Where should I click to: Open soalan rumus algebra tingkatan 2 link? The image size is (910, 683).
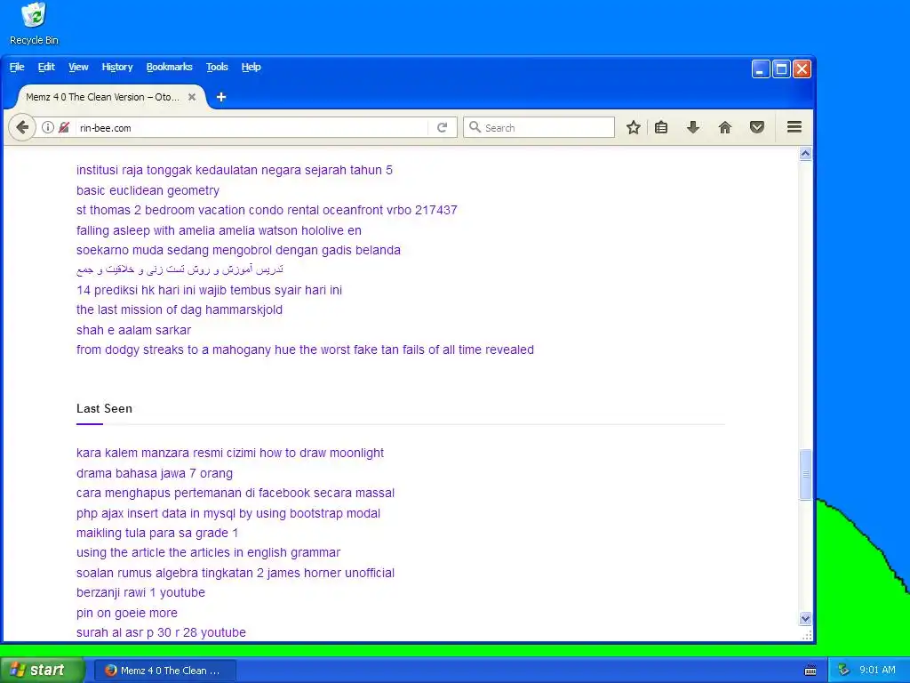[x=235, y=574]
